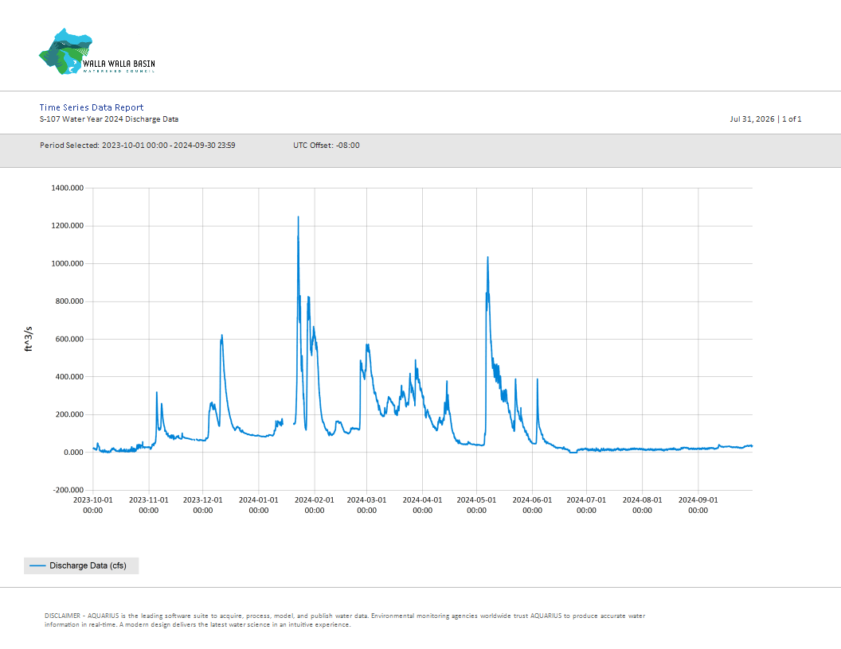Click the 400.000 y-axis label

tap(70, 376)
